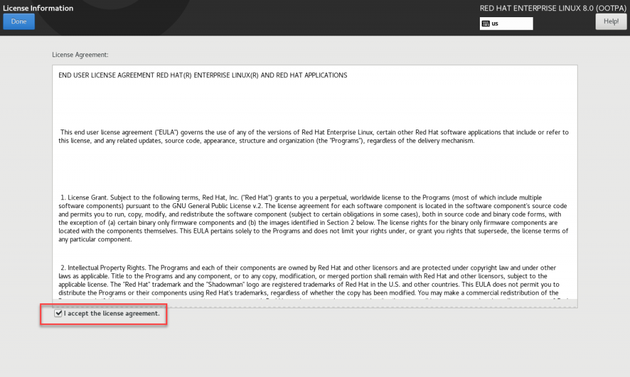Click the 'License Agreement:' label
Screen dimensions: 630x377
click(80, 55)
